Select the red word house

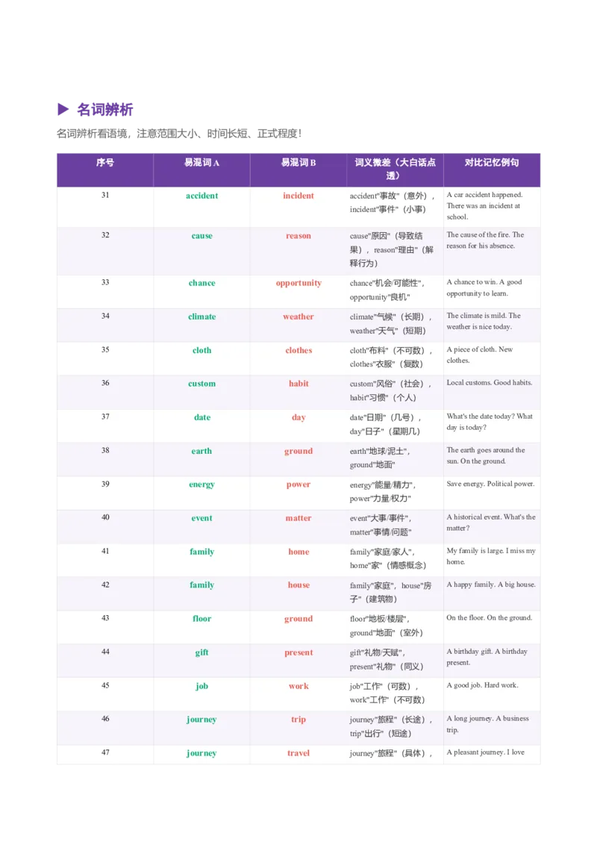(x=298, y=585)
